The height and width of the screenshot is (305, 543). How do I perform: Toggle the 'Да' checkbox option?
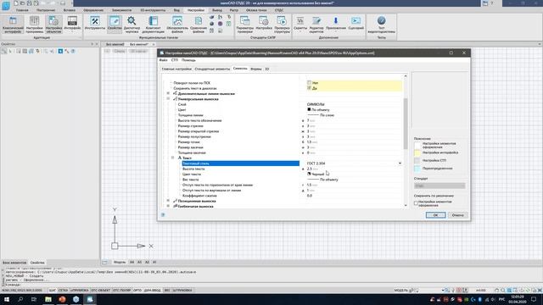[x=309, y=88]
